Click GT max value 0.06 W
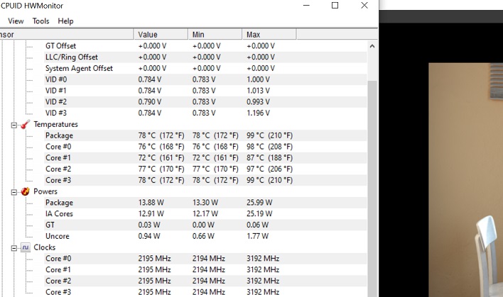The height and width of the screenshot is (297, 503). (x=257, y=225)
